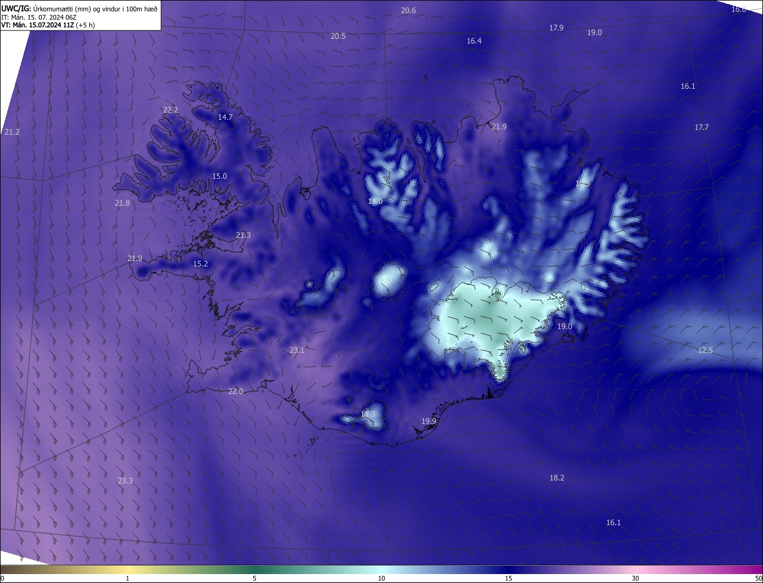
Task: Click the 19.9 value on the south coast
Action: click(429, 421)
